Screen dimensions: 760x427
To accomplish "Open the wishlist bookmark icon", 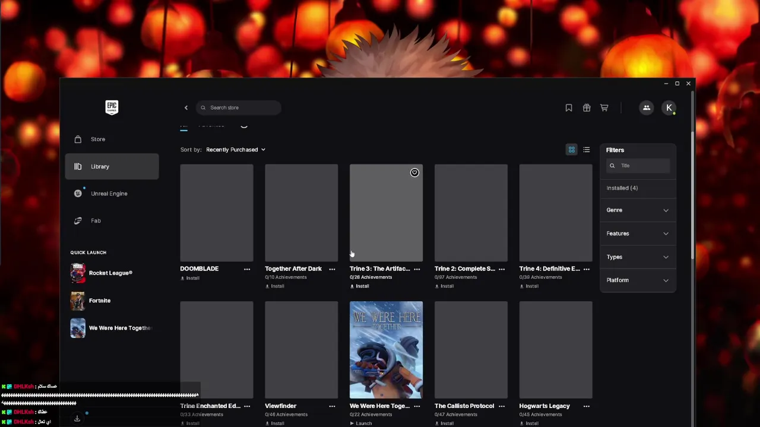I will (x=569, y=107).
